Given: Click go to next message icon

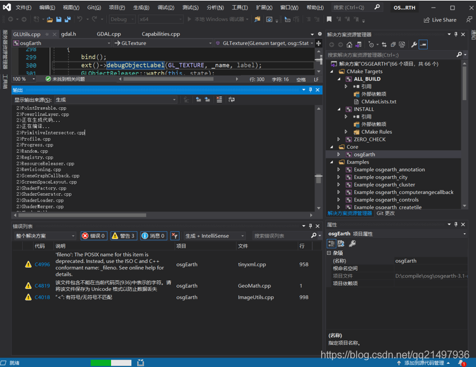Looking at the screenshot, I should click(208, 100).
